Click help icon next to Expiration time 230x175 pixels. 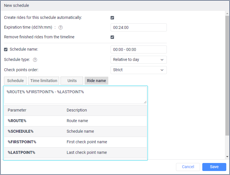[x=61, y=27]
